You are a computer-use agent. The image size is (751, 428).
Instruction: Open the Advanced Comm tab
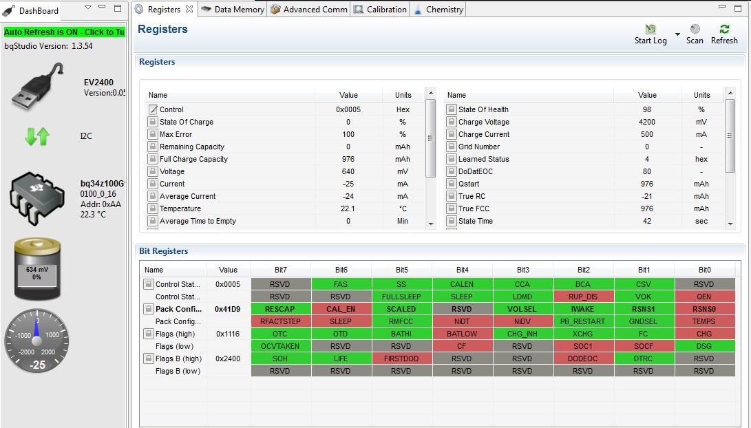tap(309, 9)
